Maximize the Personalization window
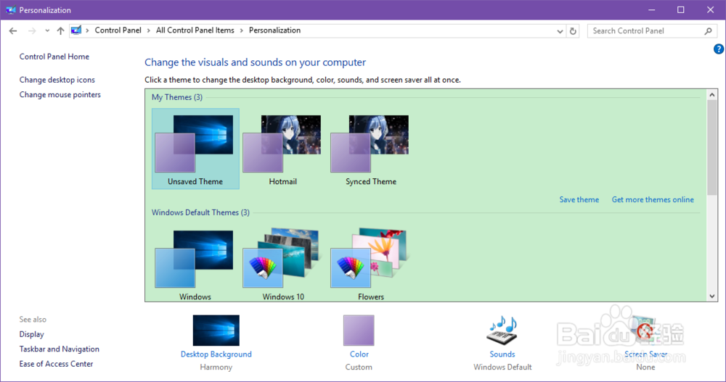Image resolution: width=726 pixels, height=382 pixels. pyautogui.click(x=681, y=9)
